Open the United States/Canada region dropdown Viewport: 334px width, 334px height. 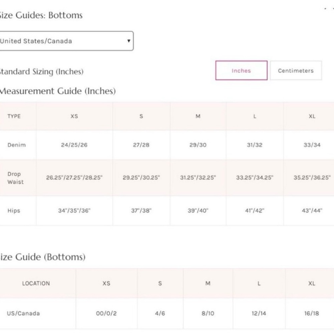(x=66, y=41)
